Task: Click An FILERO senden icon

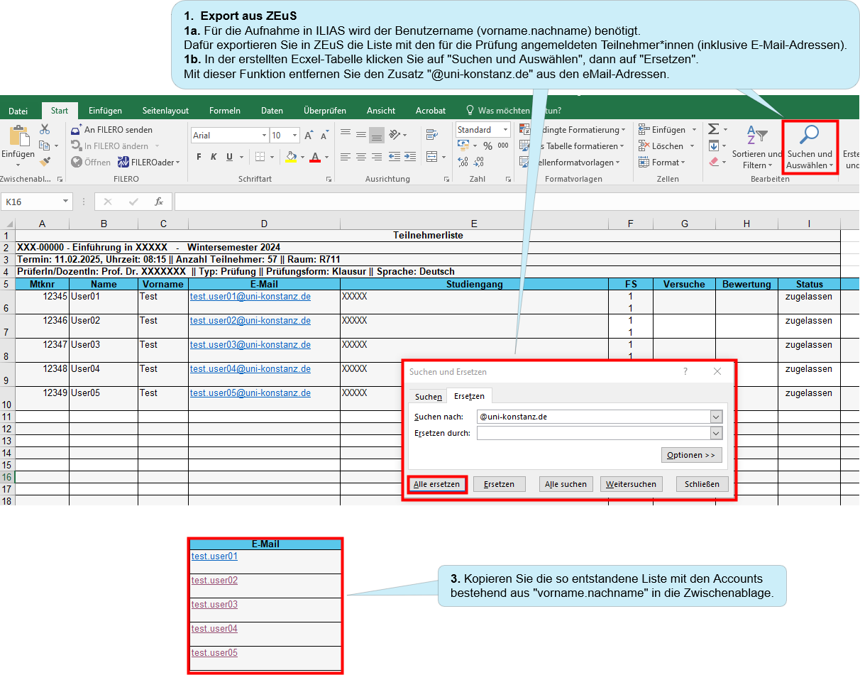Action: [112, 130]
